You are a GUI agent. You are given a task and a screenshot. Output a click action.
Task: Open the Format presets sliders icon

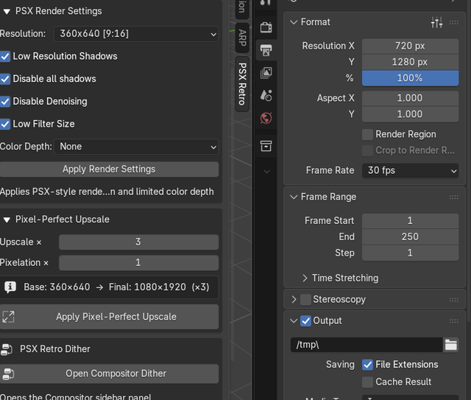click(436, 22)
